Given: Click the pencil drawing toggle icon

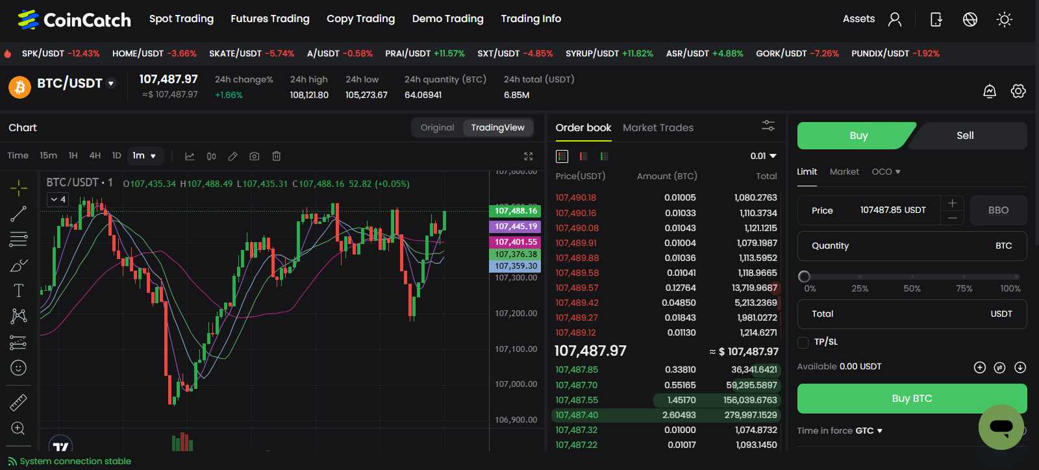Looking at the screenshot, I should pos(232,156).
